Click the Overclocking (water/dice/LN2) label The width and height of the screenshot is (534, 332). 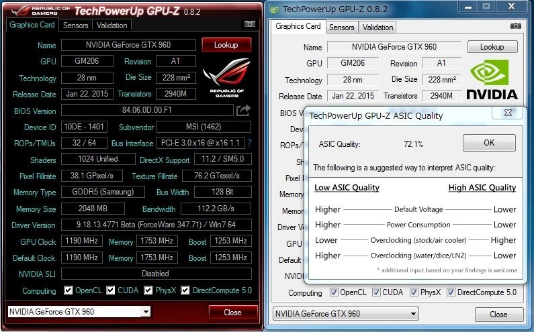coord(418,256)
